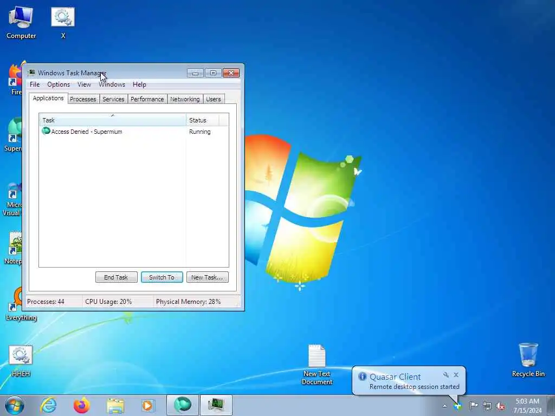Select the HHEH desktop icon
This screenshot has height=416, width=555.
pos(21,361)
